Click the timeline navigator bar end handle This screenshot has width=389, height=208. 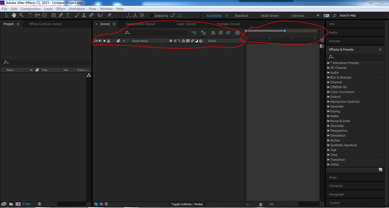(284, 31)
